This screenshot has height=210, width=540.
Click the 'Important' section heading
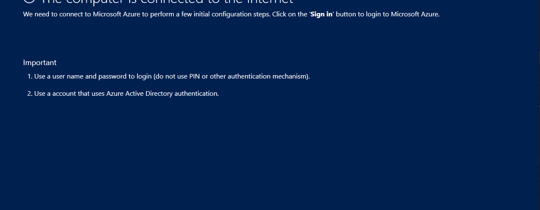tap(40, 63)
